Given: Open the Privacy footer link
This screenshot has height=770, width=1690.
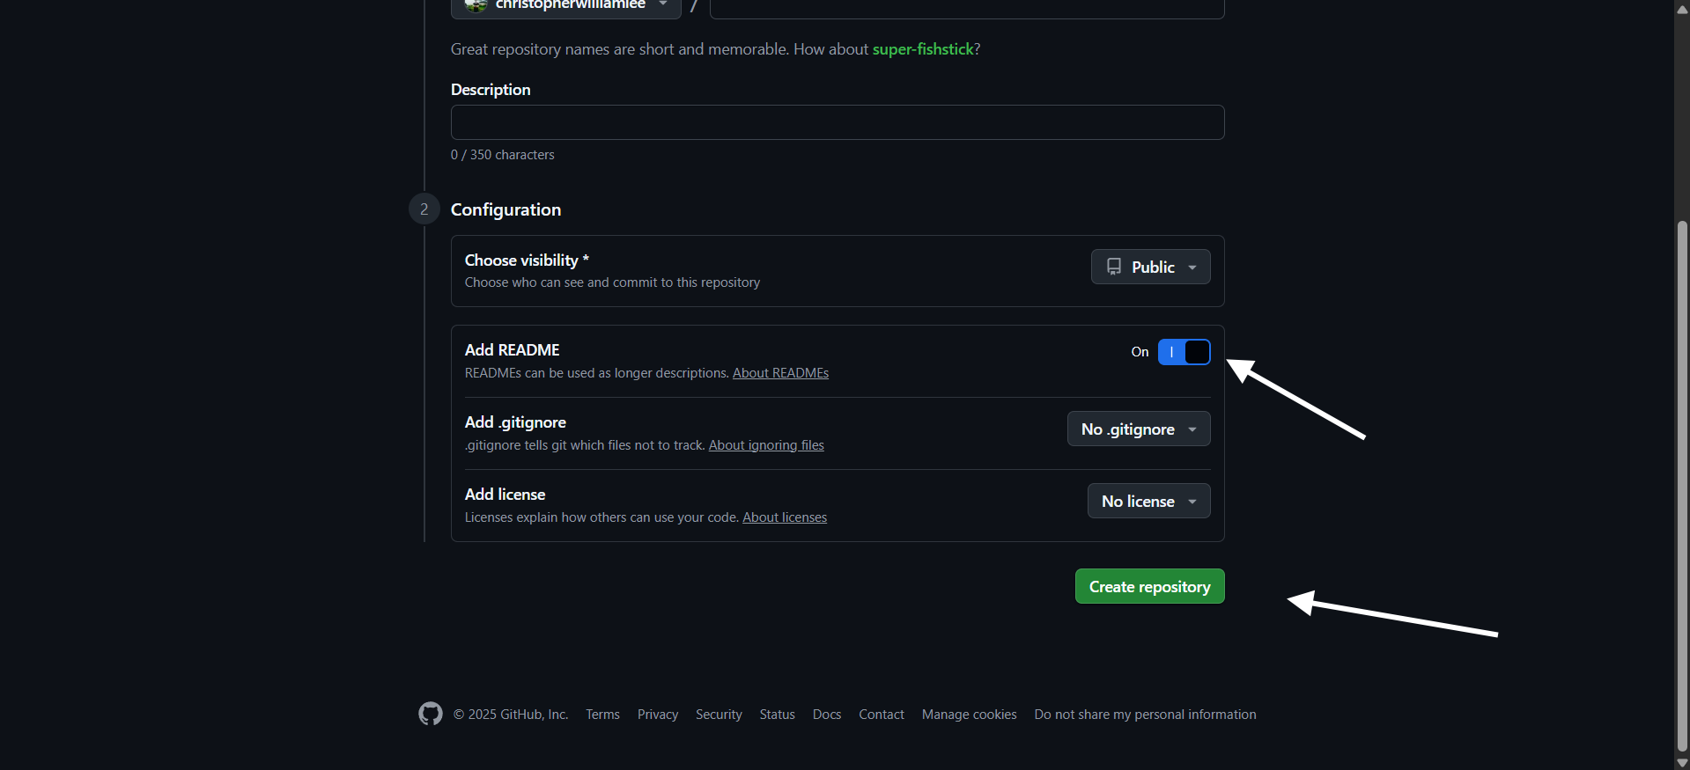Looking at the screenshot, I should pos(658,715).
